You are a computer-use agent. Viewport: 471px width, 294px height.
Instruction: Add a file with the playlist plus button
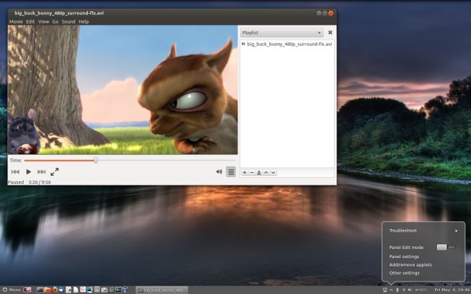[x=244, y=172]
